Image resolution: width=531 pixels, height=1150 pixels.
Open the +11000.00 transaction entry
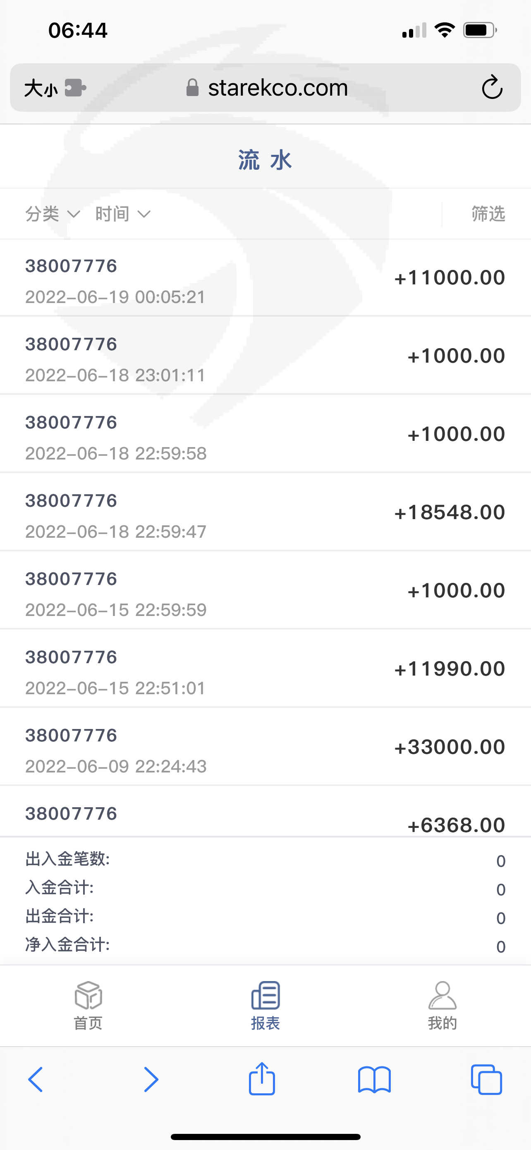pyautogui.click(x=265, y=278)
